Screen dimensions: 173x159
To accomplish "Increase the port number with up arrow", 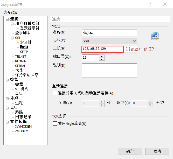I will click(101, 56).
